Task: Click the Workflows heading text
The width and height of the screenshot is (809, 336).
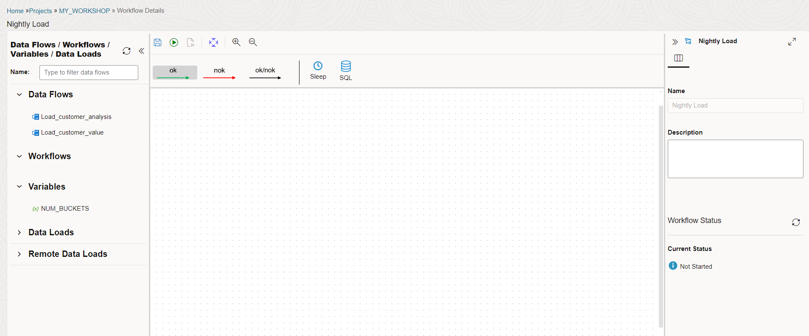Action: 50,156
